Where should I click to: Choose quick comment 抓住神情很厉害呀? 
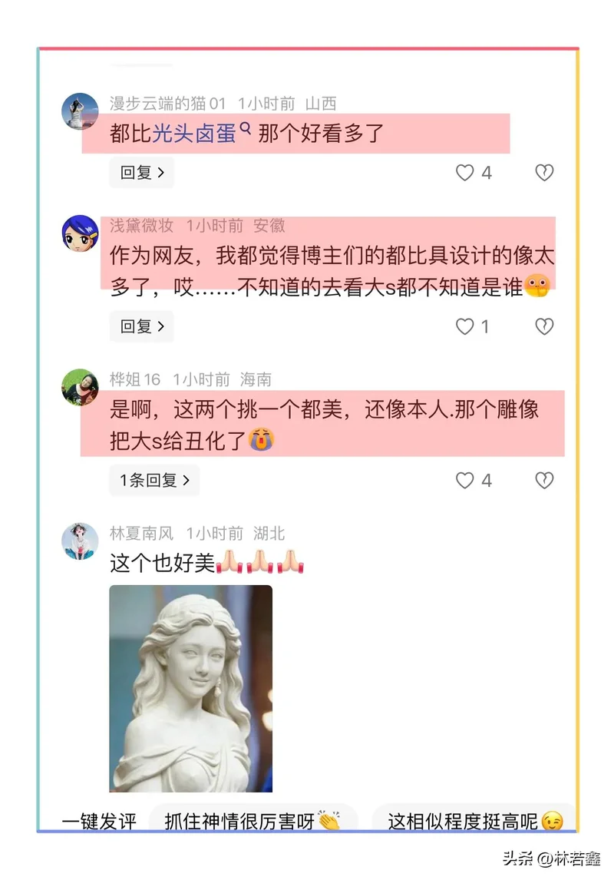pos(253,821)
